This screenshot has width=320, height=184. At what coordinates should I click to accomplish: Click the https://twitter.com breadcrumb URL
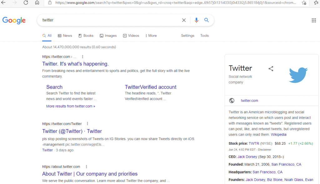[56, 57]
